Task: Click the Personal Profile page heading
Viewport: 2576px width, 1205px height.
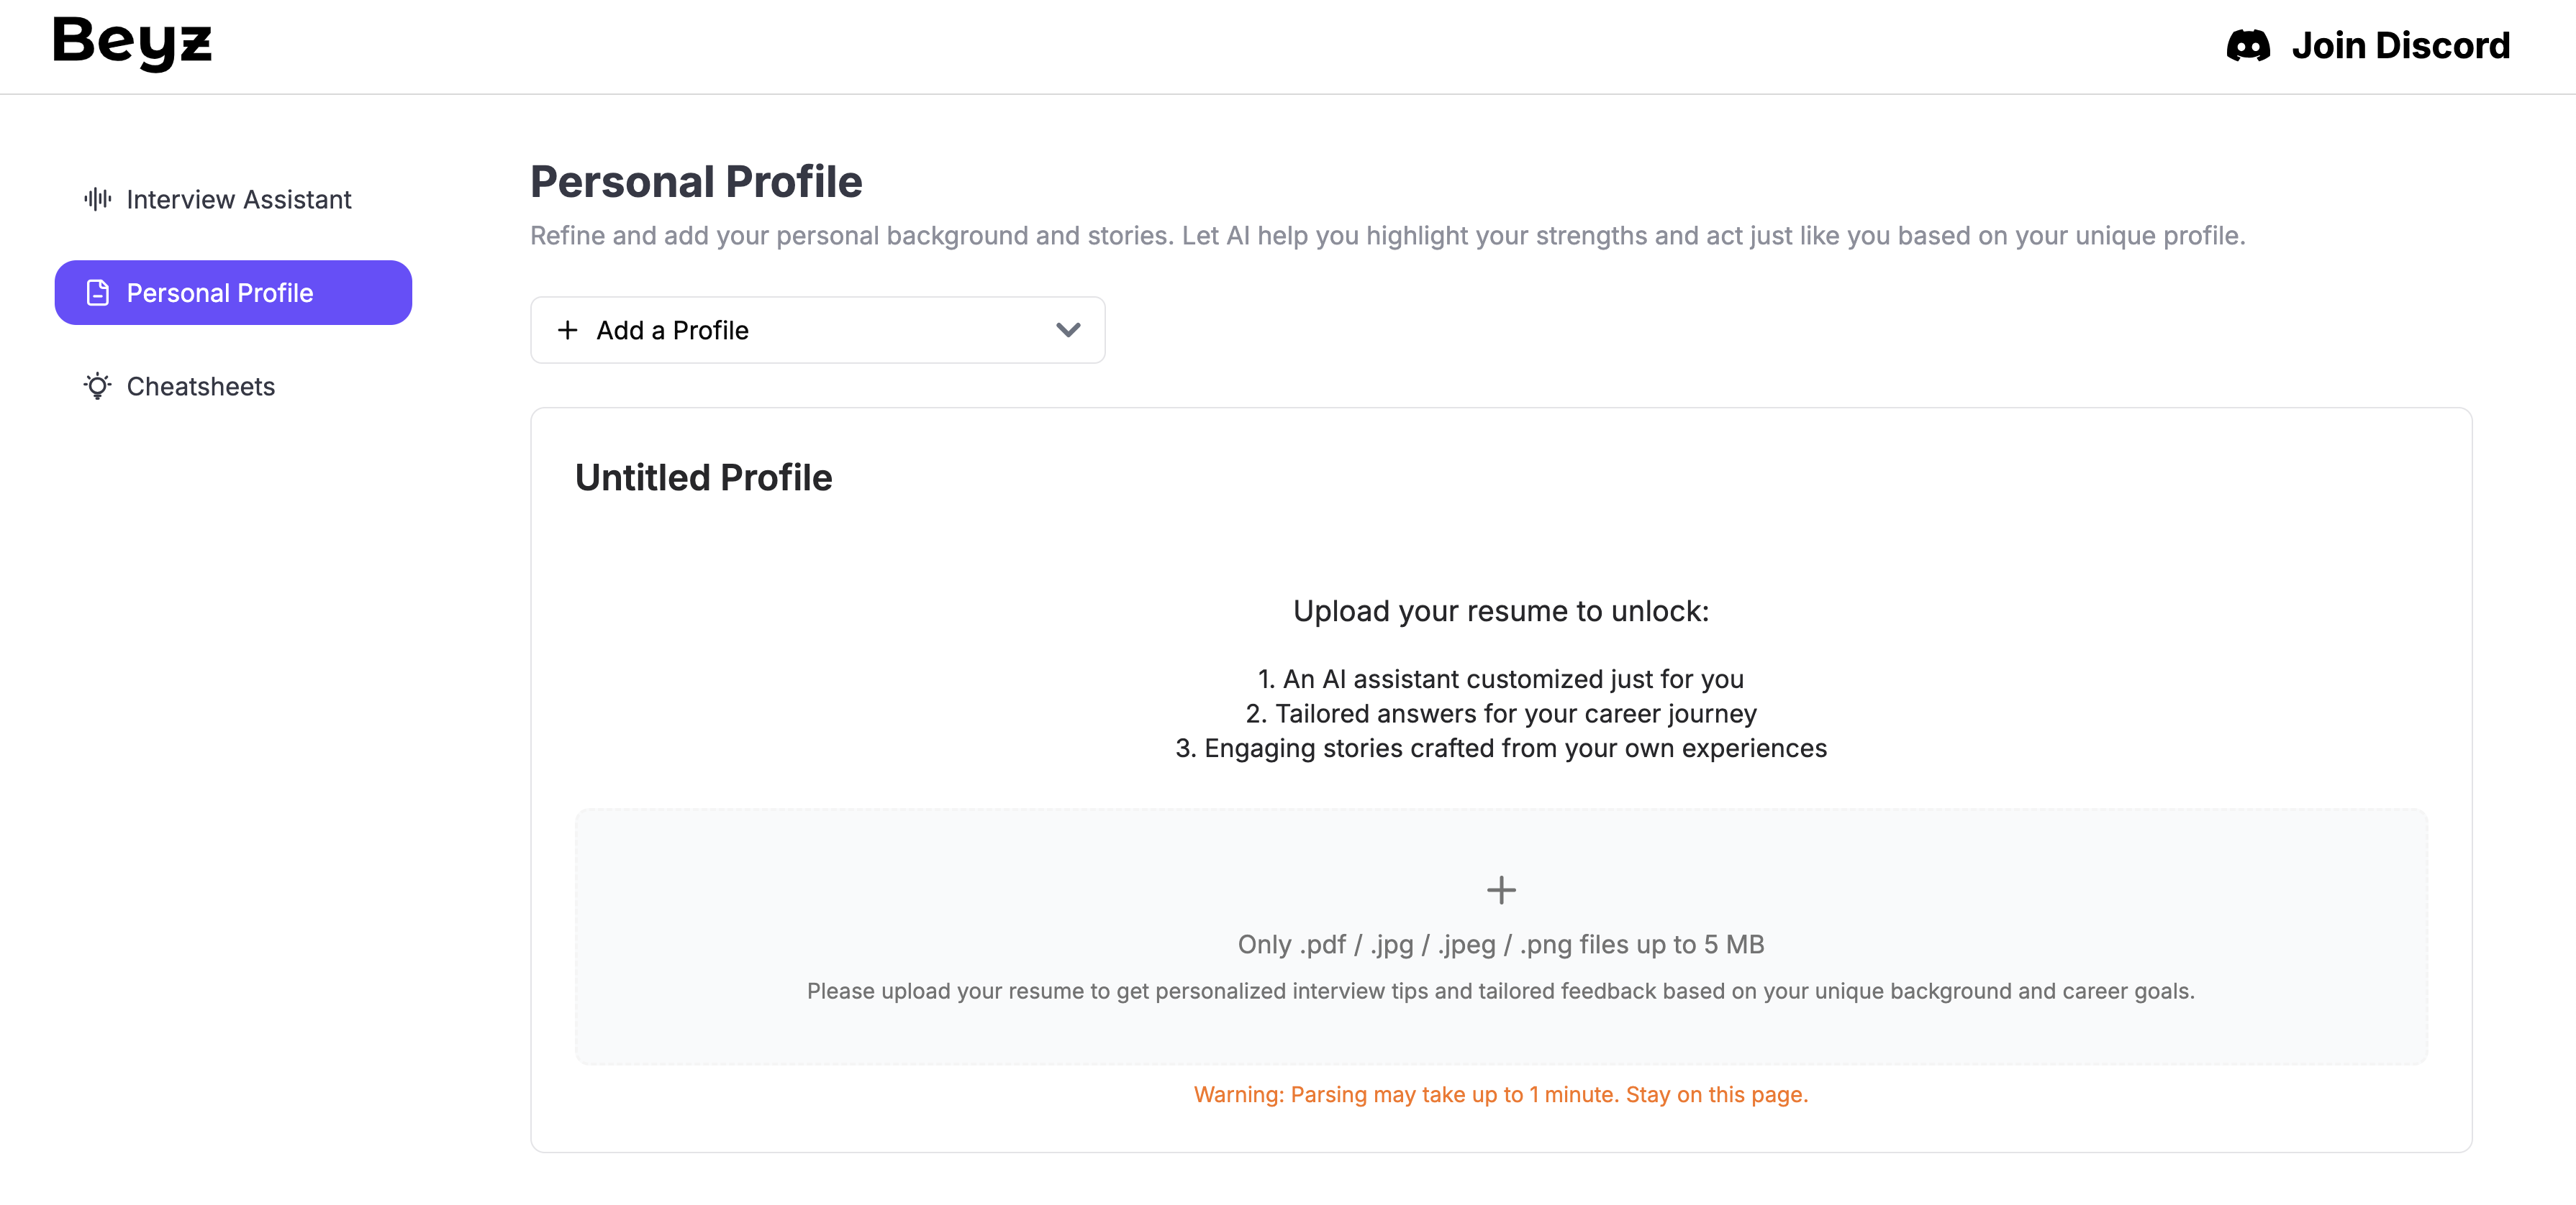Action: (696, 182)
